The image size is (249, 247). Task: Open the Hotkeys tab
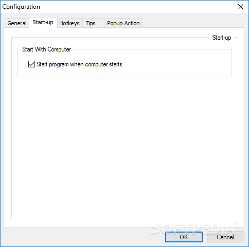click(69, 23)
